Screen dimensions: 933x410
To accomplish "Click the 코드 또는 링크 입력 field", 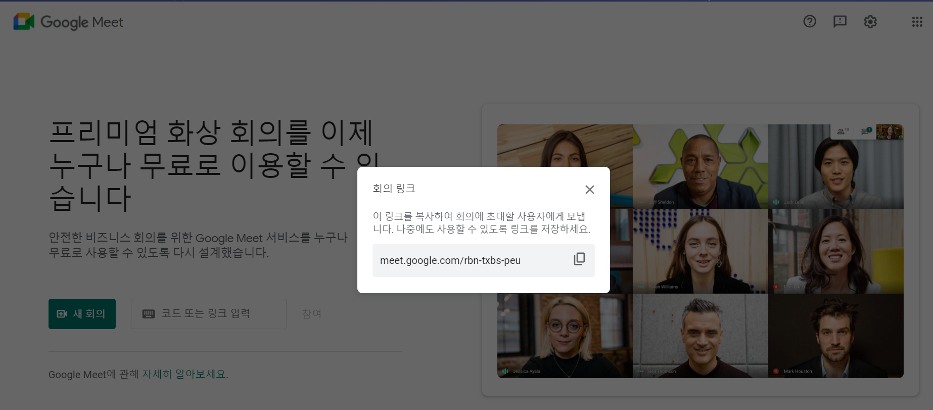I will [x=209, y=314].
